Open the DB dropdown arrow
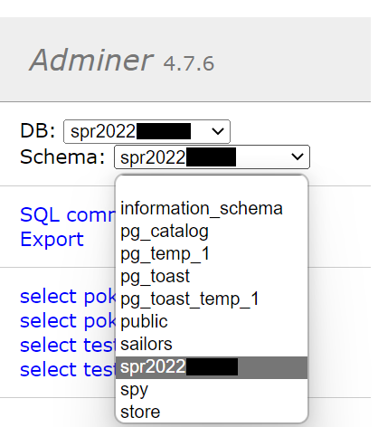 [x=218, y=131]
